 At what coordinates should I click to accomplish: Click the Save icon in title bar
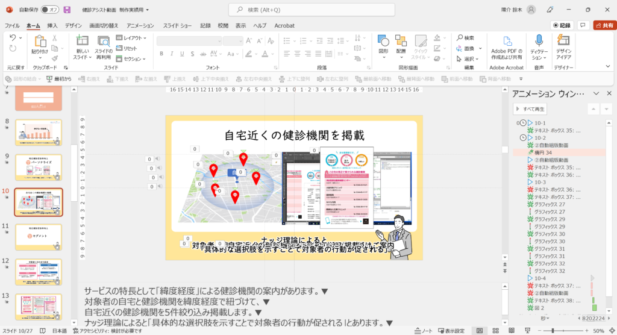coord(67,10)
